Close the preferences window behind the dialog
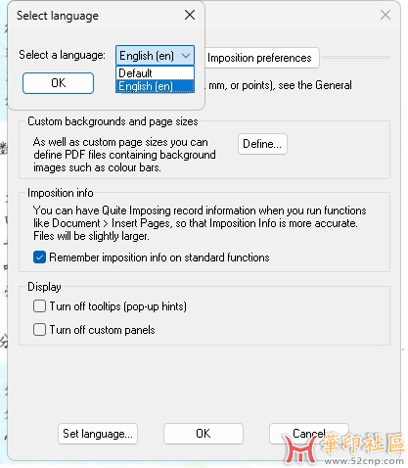The image size is (408, 468). [385, 15]
